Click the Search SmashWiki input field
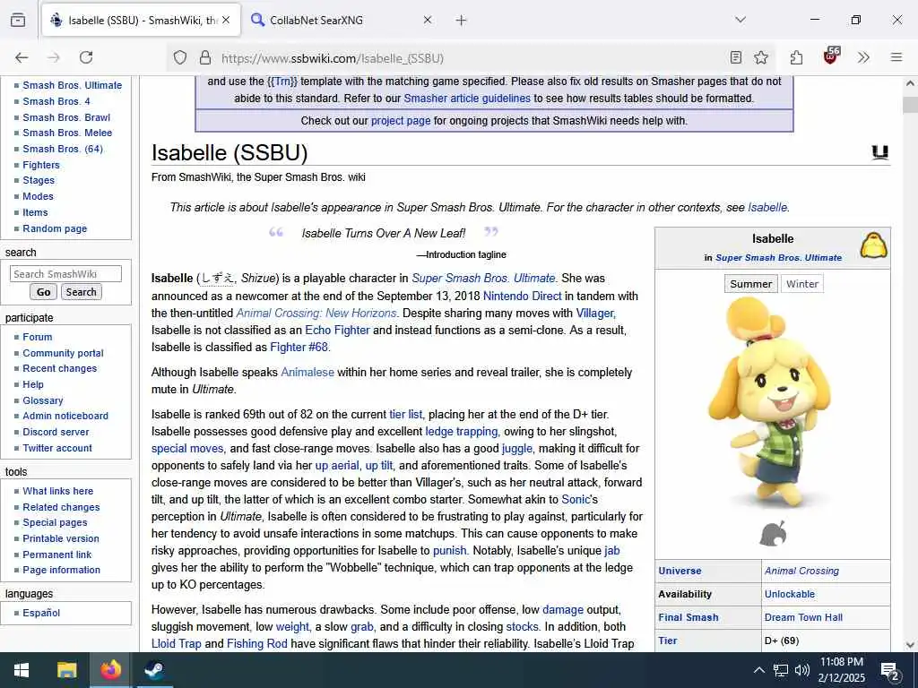Viewport: 918px width, 688px height. pyautogui.click(x=65, y=274)
